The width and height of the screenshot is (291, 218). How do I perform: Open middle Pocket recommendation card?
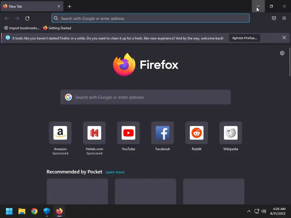click(x=145, y=192)
